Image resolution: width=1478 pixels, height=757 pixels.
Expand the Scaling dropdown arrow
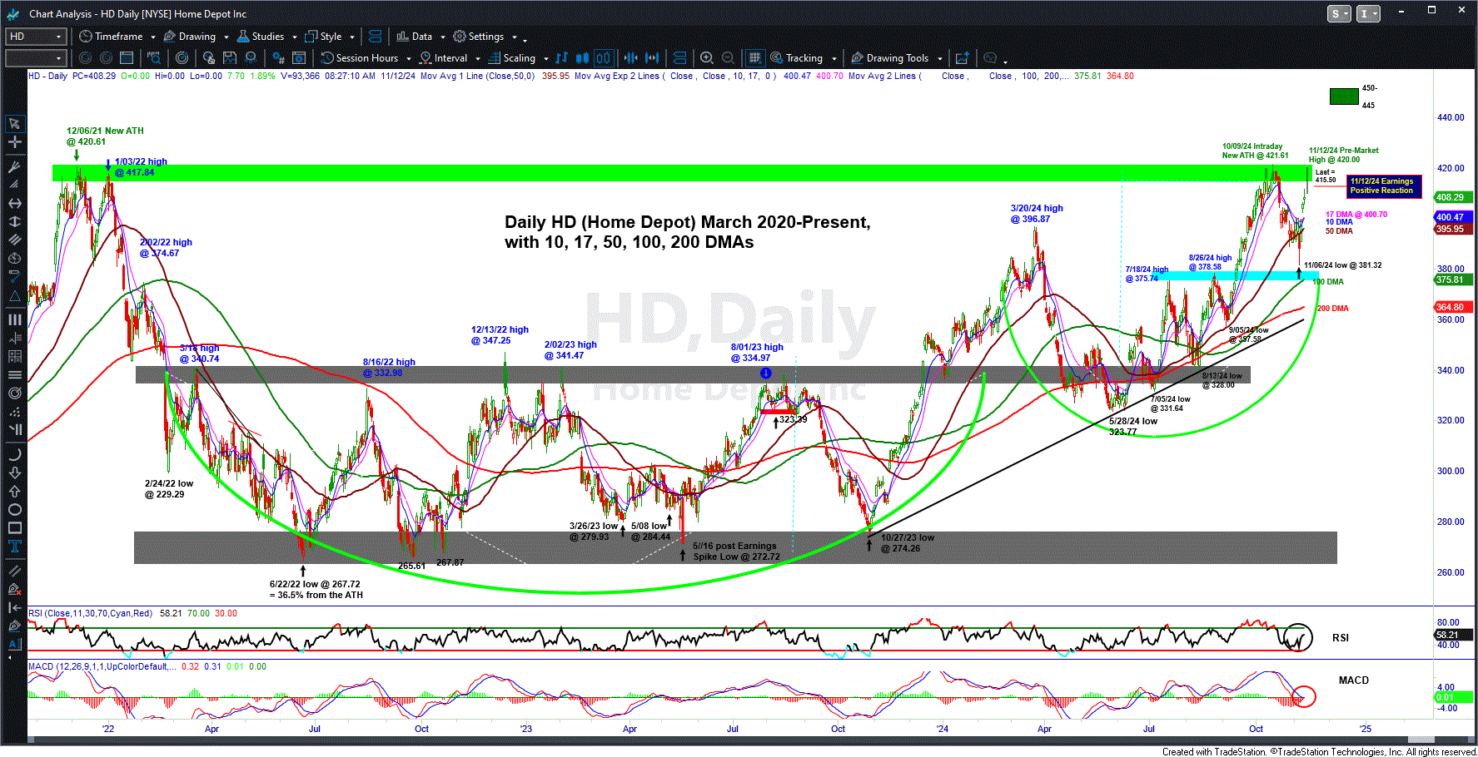(x=546, y=58)
